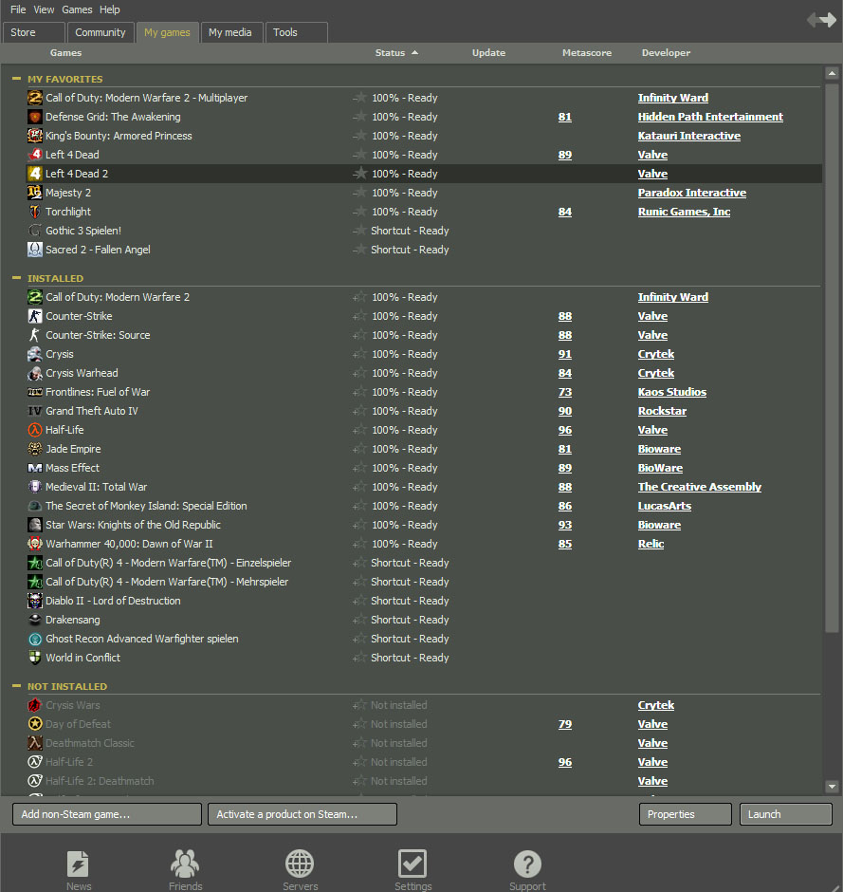Open the View menu
843x892 pixels.
coord(44,9)
